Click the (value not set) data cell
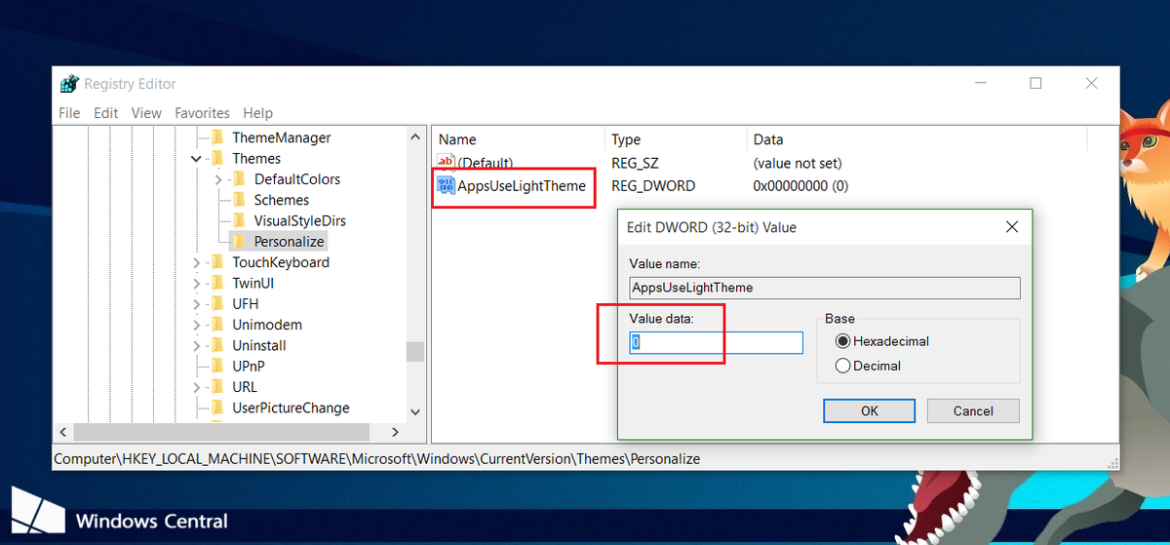 point(798,163)
